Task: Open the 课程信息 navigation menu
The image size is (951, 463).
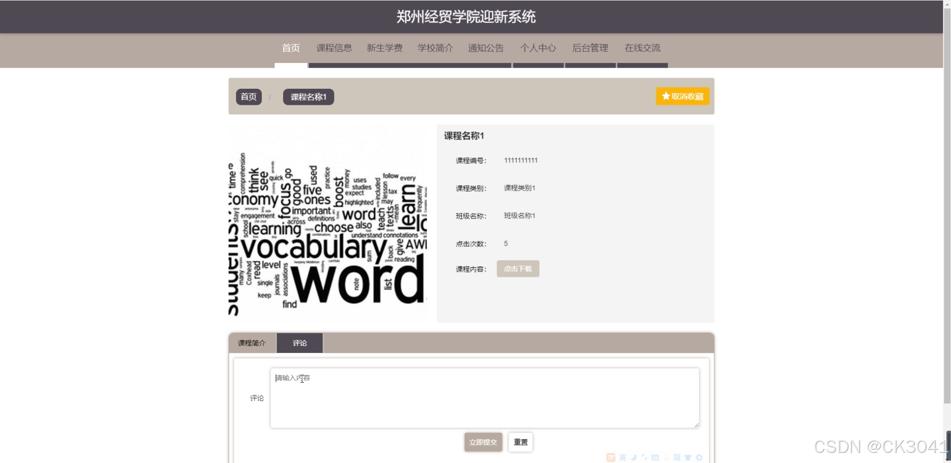Action: coord(334,48)
